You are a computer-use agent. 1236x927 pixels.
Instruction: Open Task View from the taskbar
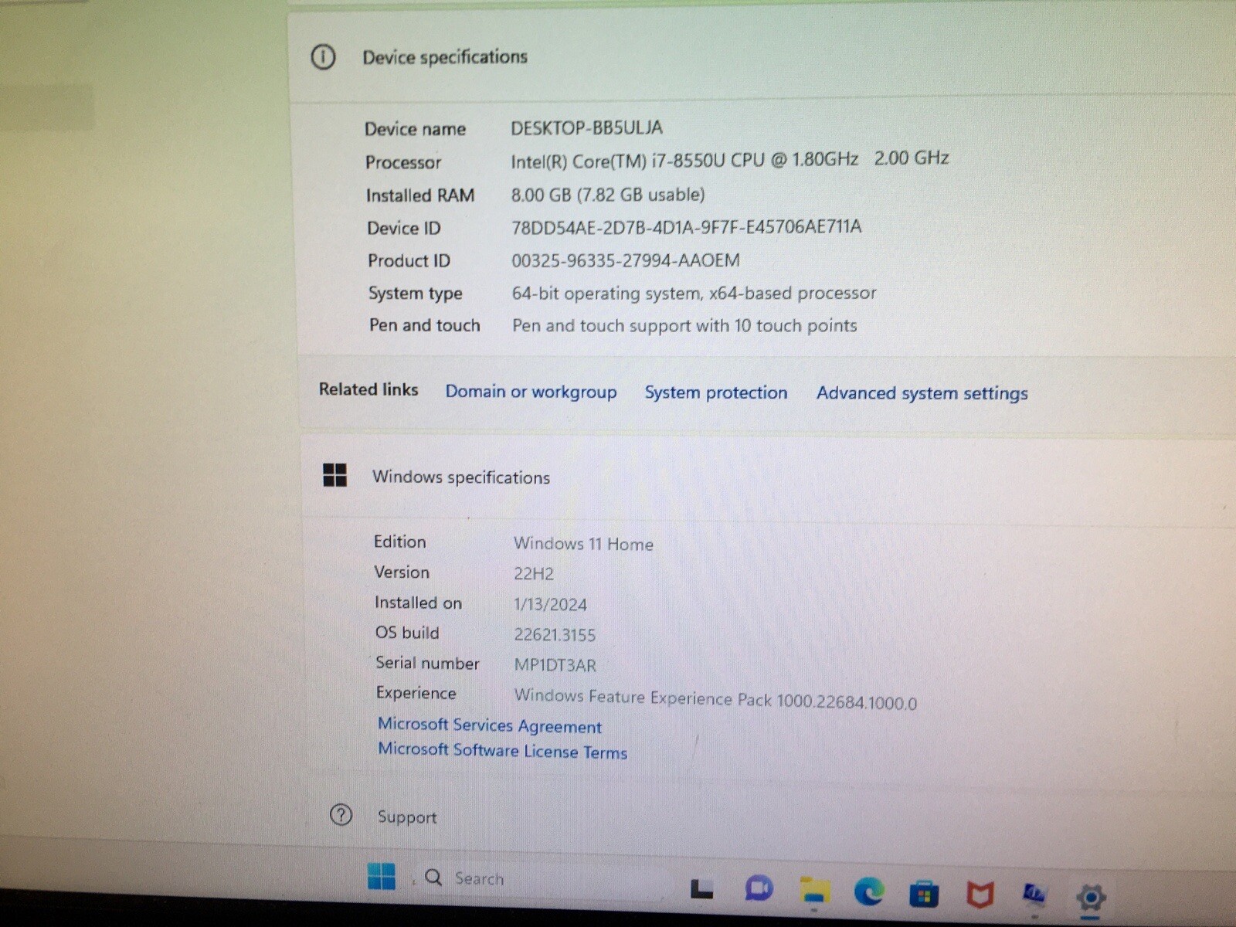[701, 889]
